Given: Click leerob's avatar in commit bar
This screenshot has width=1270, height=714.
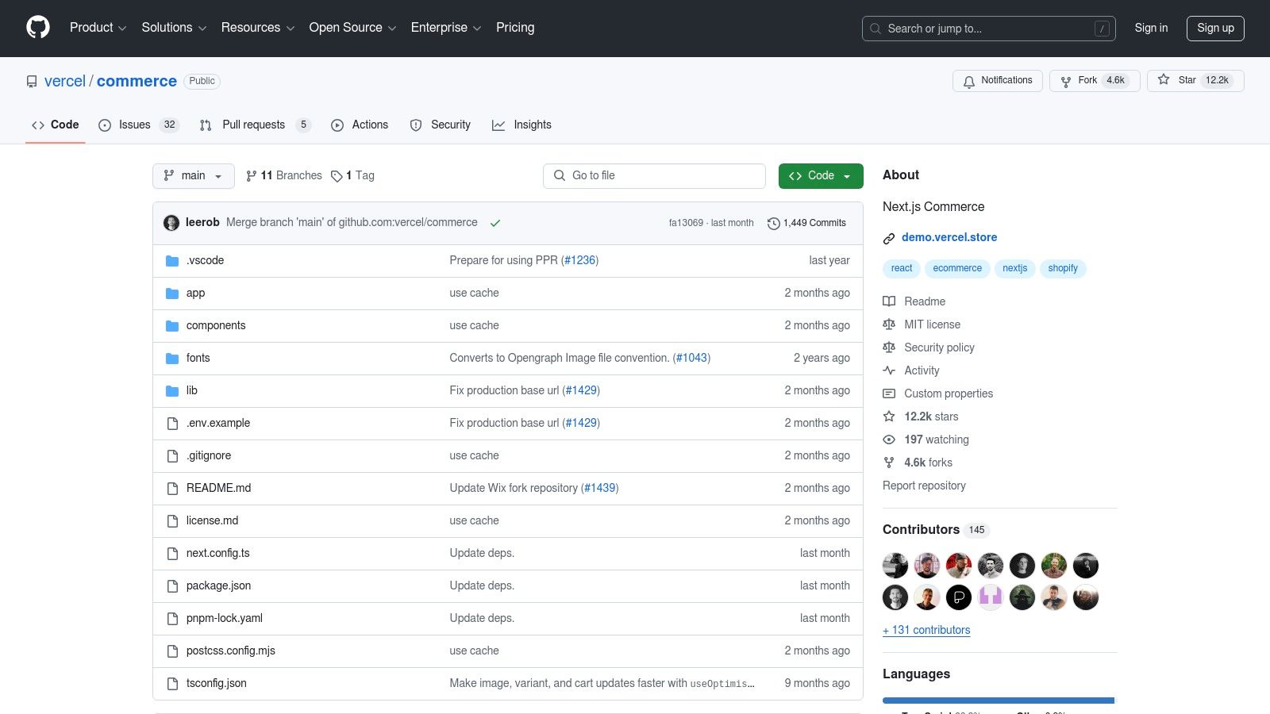Looking at the screenshot, I should coord(171,223).
